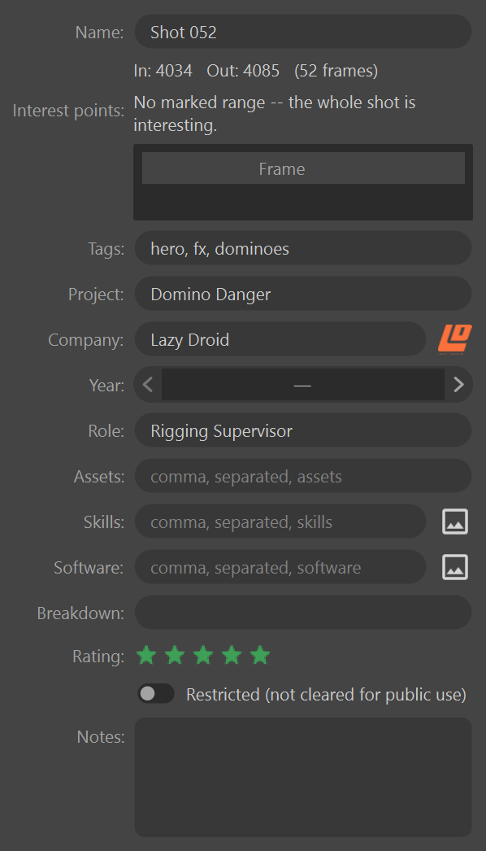The height and width of the screenshot is (851, 486).
Task: Click the Year value field
Action: pos(302,385)
